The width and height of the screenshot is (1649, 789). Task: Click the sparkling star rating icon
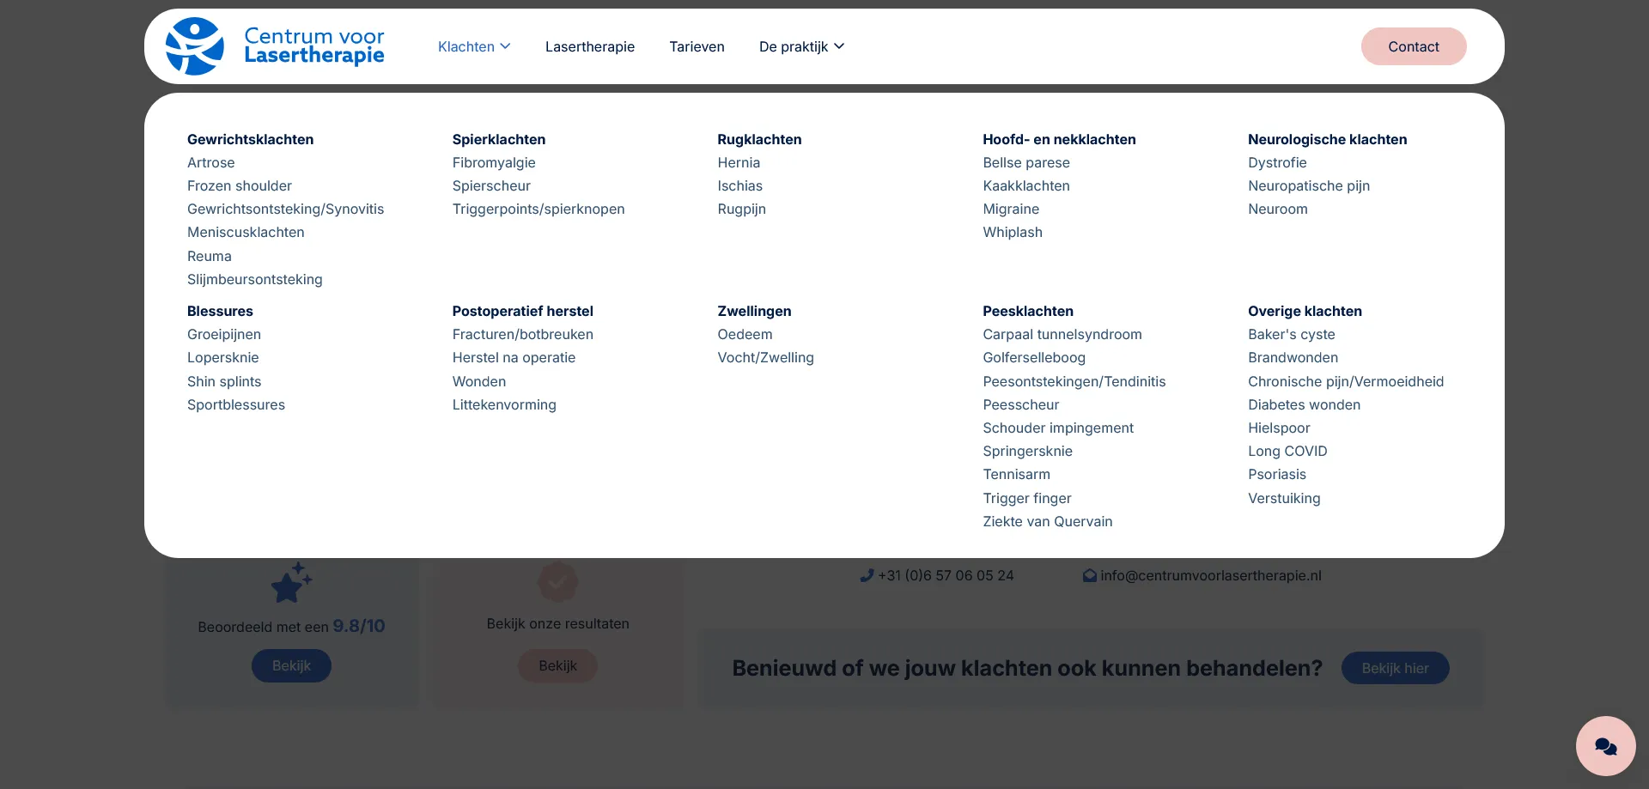coord(291,582)
